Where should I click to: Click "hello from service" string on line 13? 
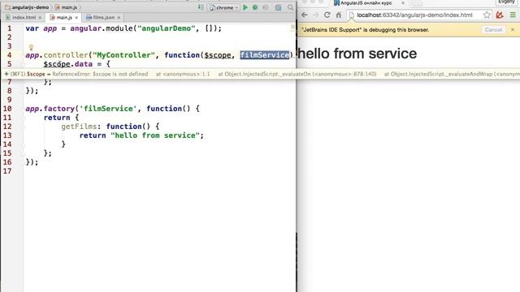(155, 135)
